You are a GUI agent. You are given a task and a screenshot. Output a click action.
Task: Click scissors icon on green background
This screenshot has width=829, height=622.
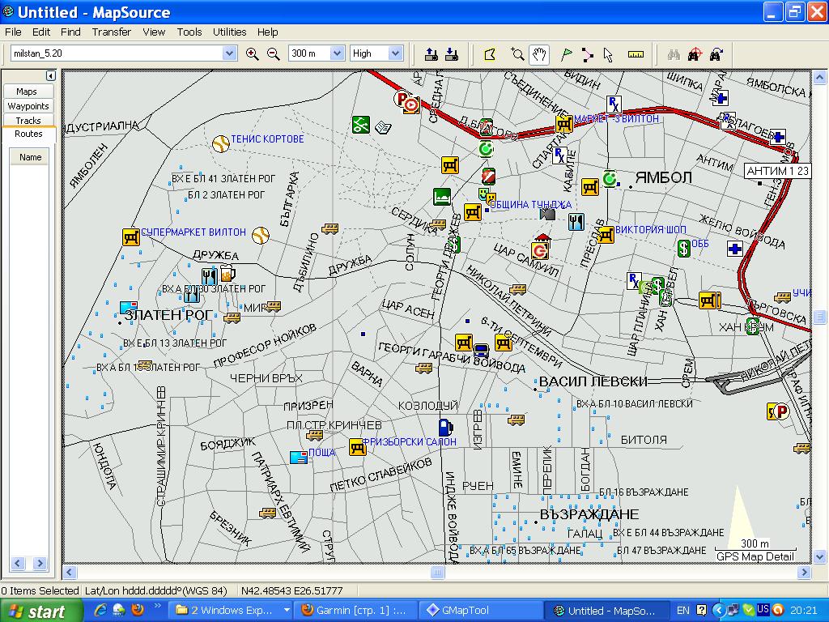360,125
